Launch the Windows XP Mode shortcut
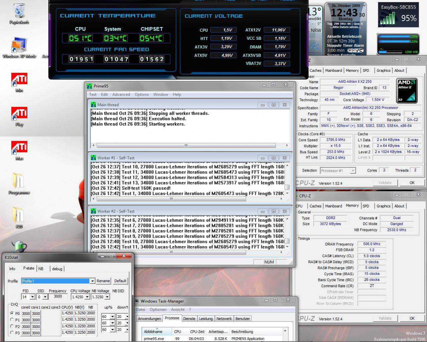This screenshot has height=342, width=427. (x=19, y=47)
